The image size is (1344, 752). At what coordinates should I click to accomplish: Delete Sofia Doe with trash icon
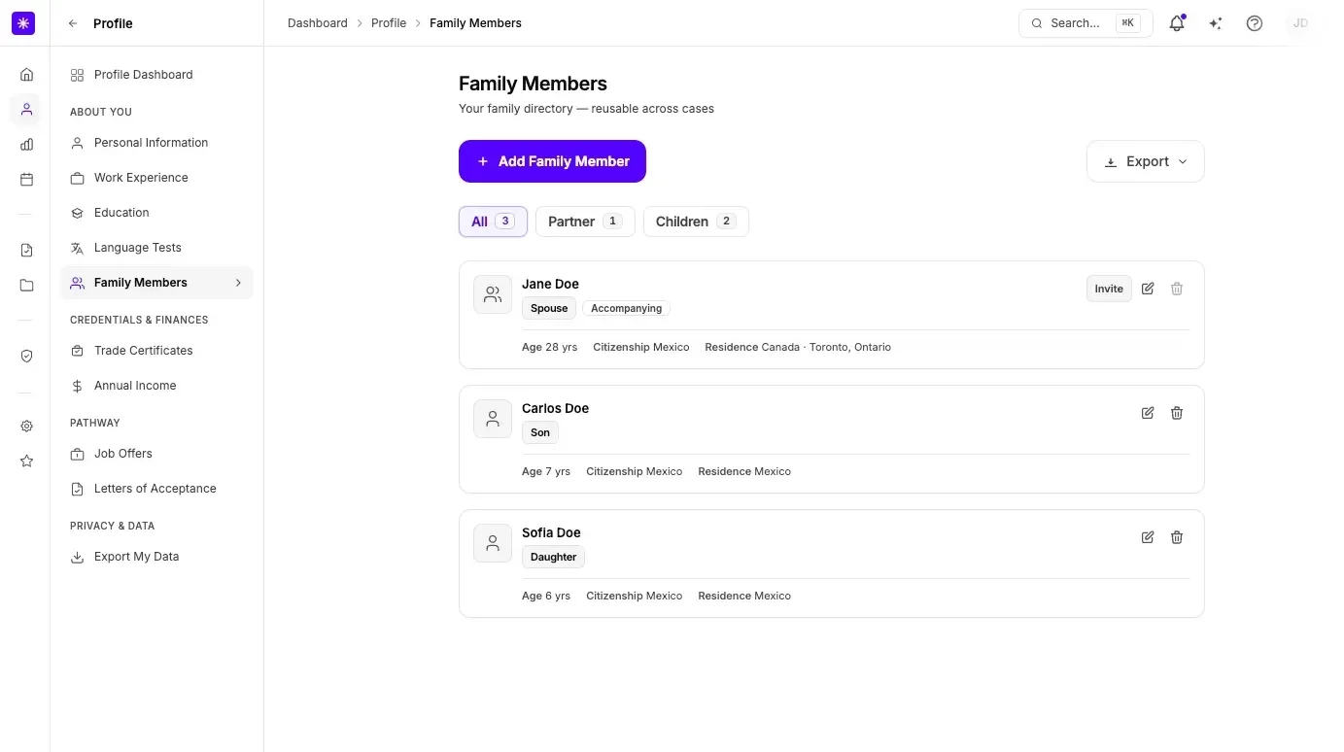pyautogui.click(x=1177, y=537)
